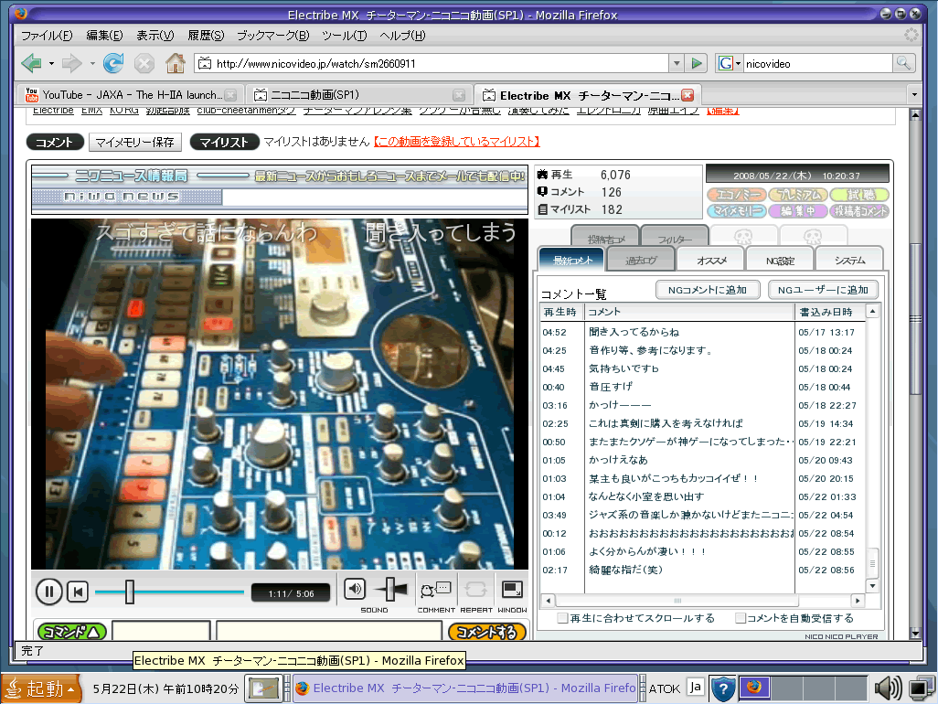Open the 表示 menu

point(155,36)
